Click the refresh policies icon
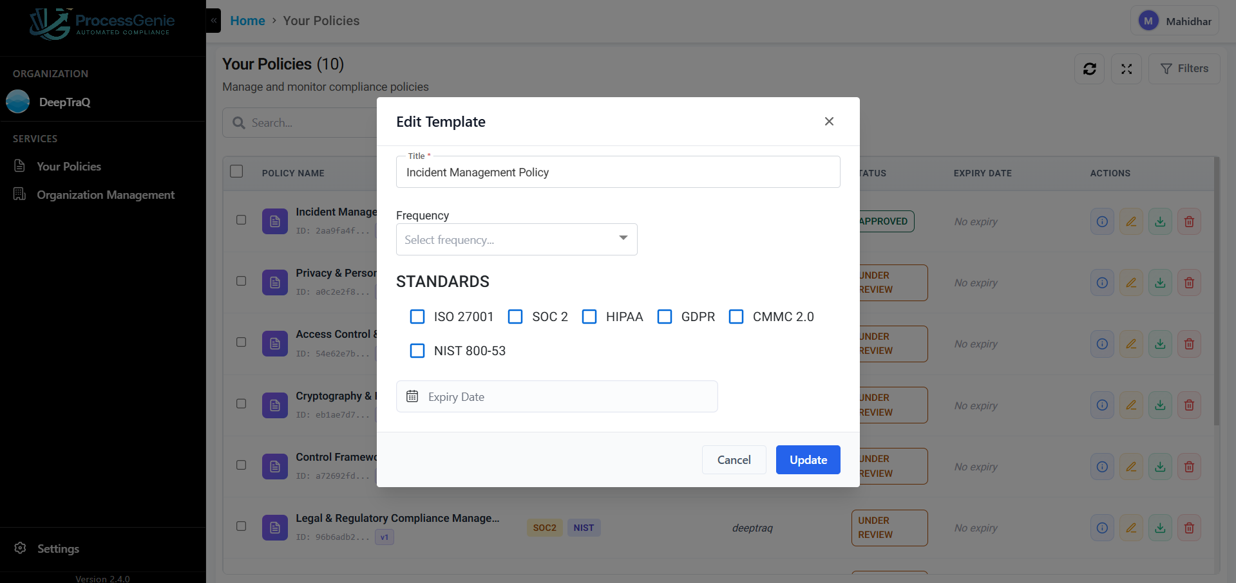Screen dimensions: 1236x583 point(1089,69)
